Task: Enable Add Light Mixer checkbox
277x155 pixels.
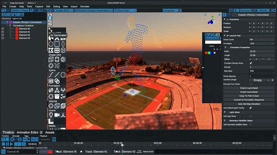Action: tap(250, 116)
